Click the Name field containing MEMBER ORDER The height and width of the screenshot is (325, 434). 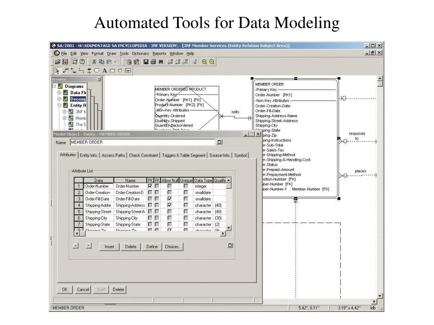(x=142, y=143)
